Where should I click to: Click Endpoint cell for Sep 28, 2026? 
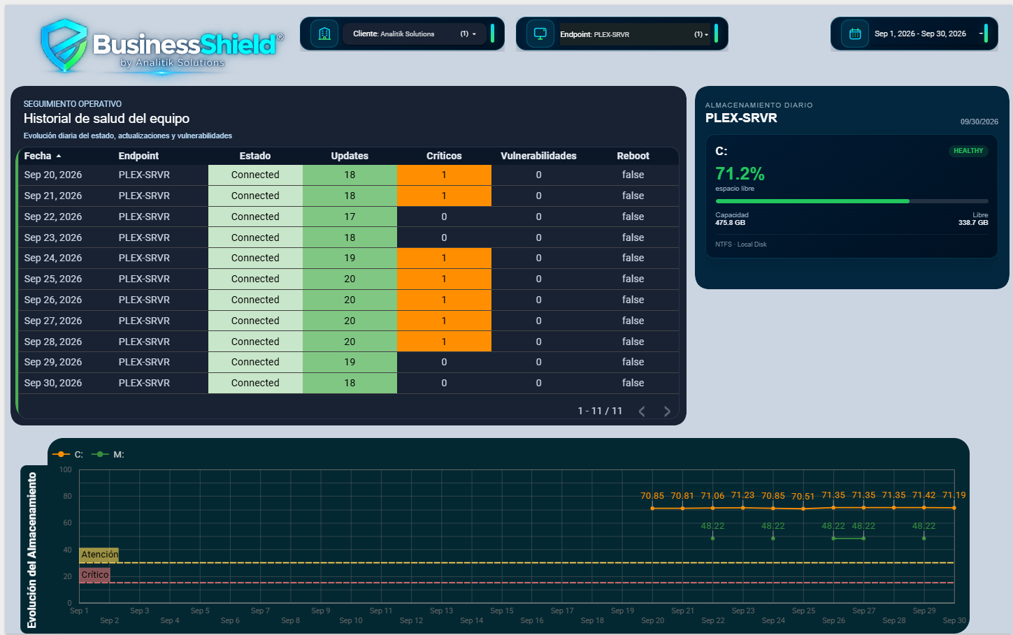pos(144,342)
